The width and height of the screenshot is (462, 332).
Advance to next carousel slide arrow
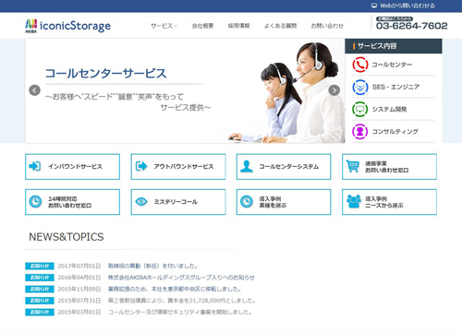pos(334,90)
